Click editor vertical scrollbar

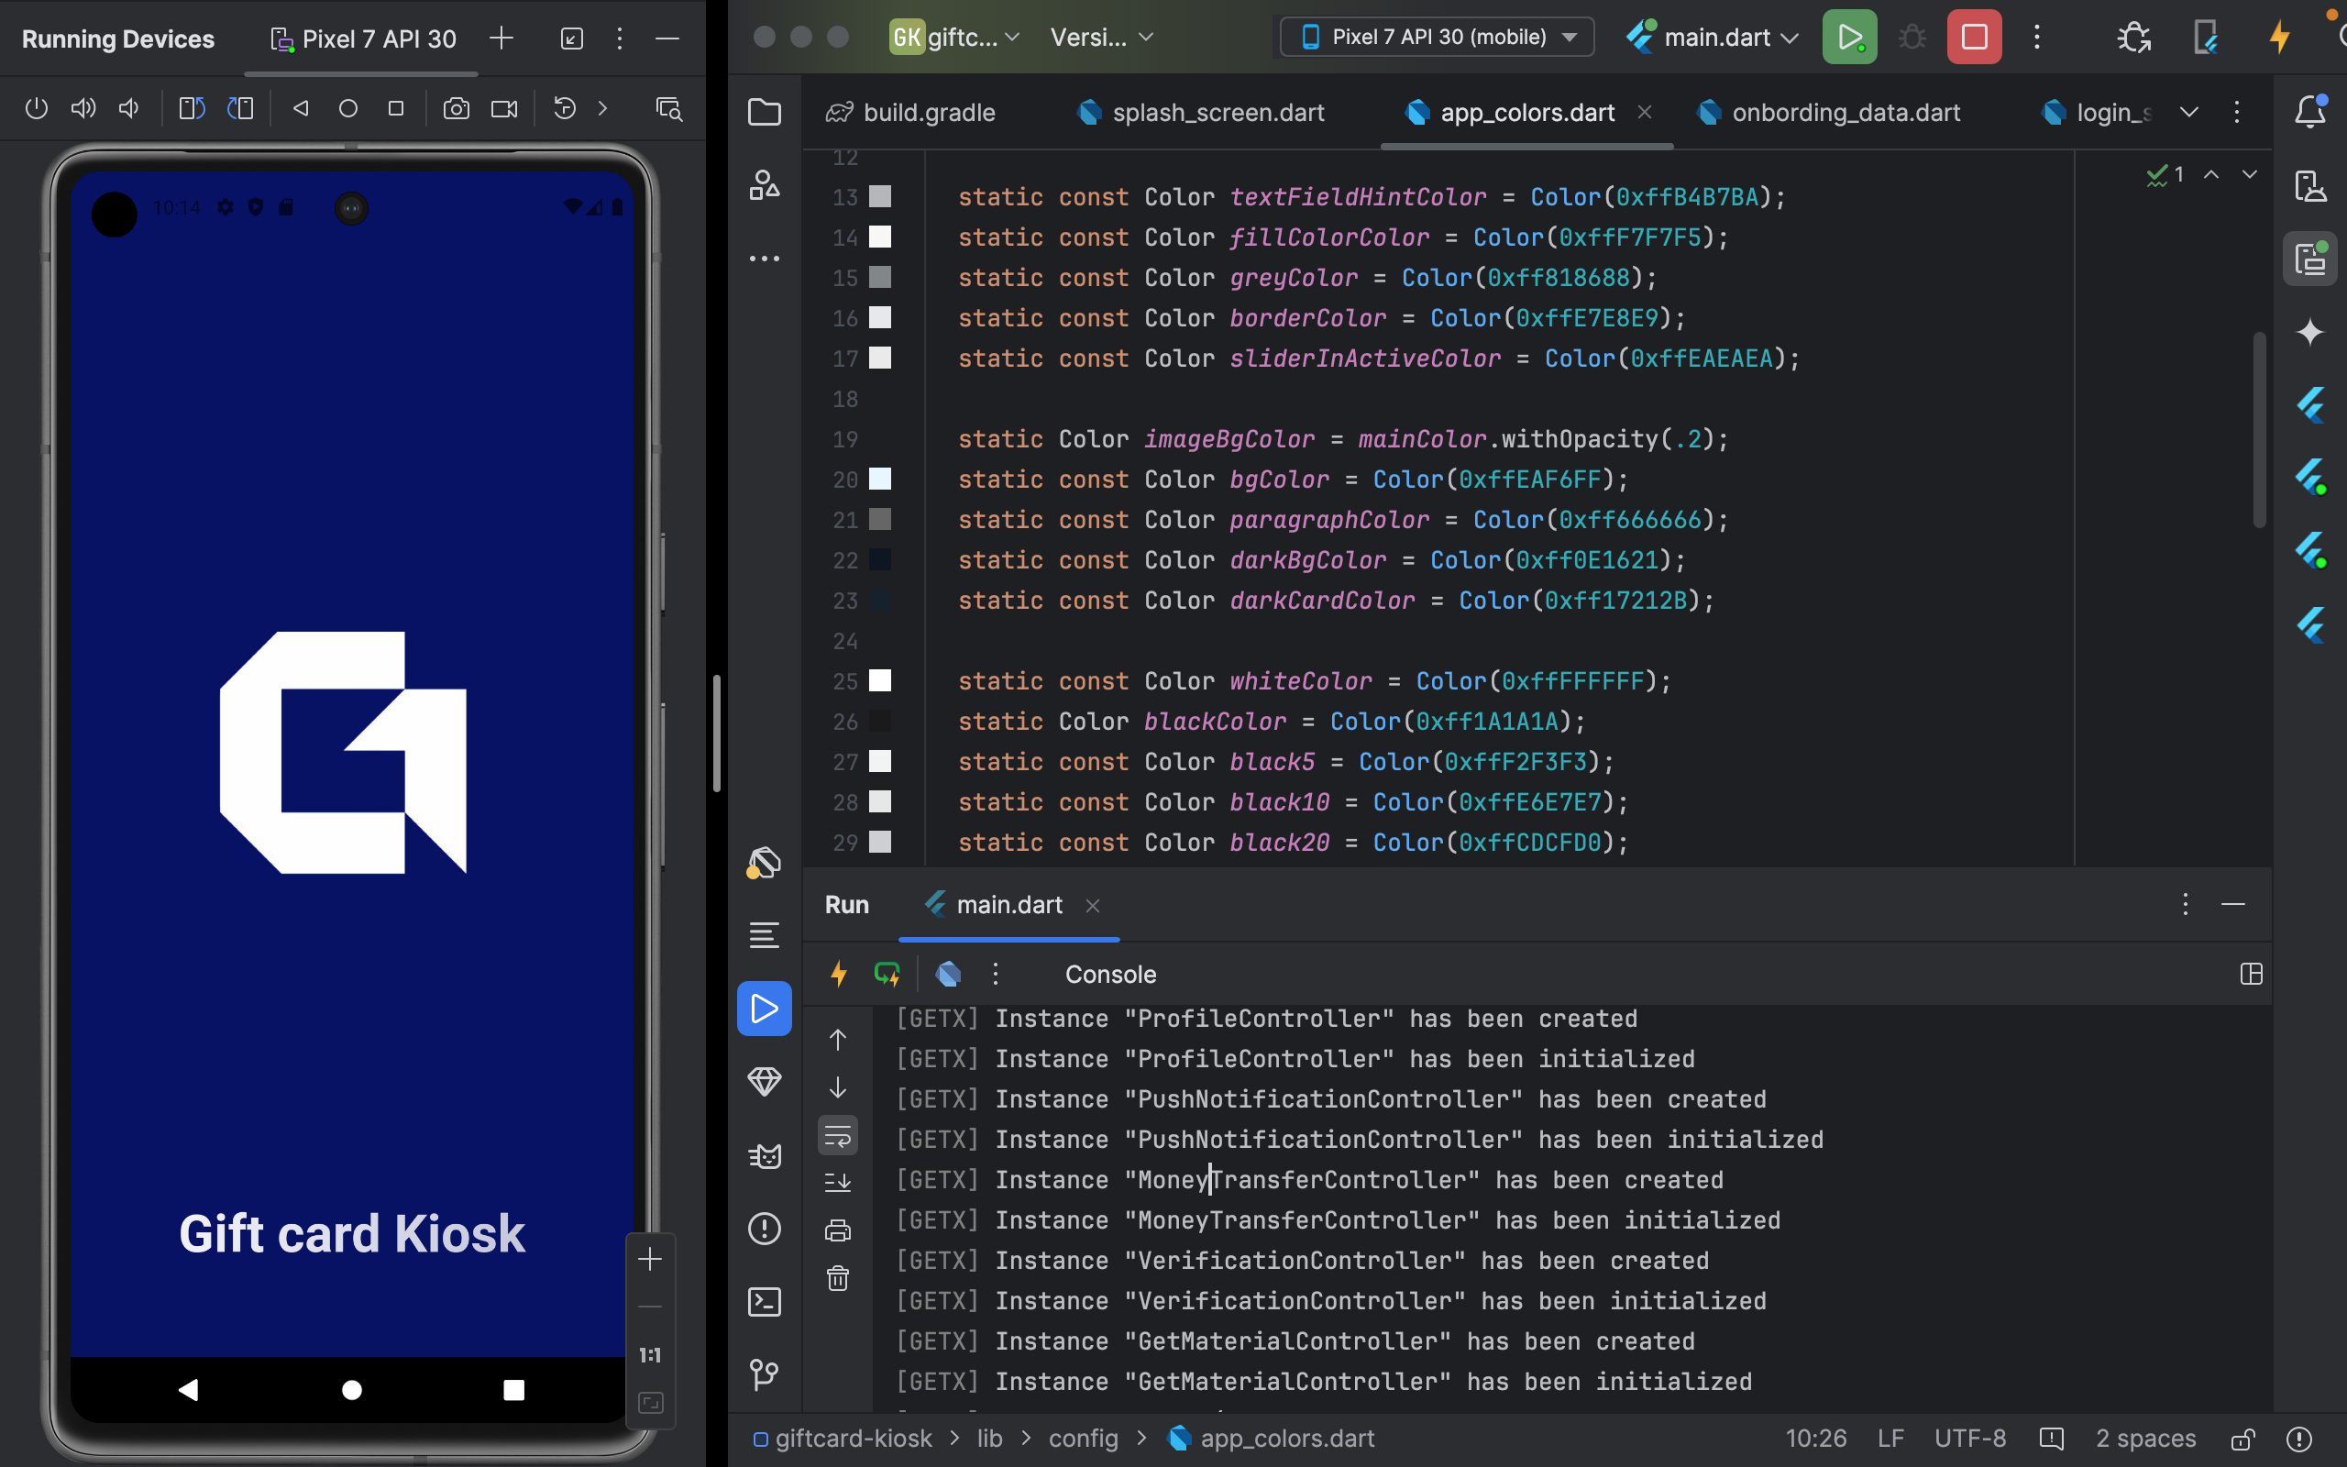coord(2259,430)
